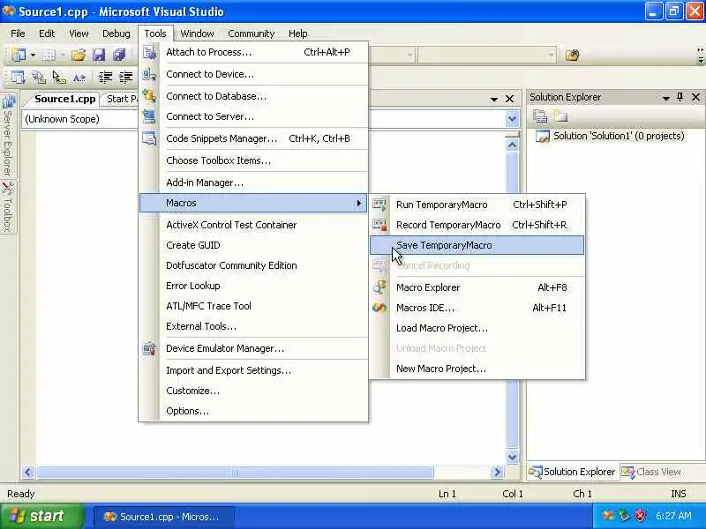Select External Tools menu entry
The height and width of the screenshot is (529, 706).
coord(253,326)
